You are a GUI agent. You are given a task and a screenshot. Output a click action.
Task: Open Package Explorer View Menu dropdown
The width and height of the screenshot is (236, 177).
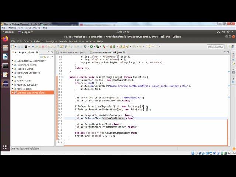coord(52,57)
